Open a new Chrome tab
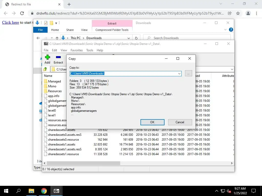The width and height of the screenshot is (262, 196). pos(69,4)
